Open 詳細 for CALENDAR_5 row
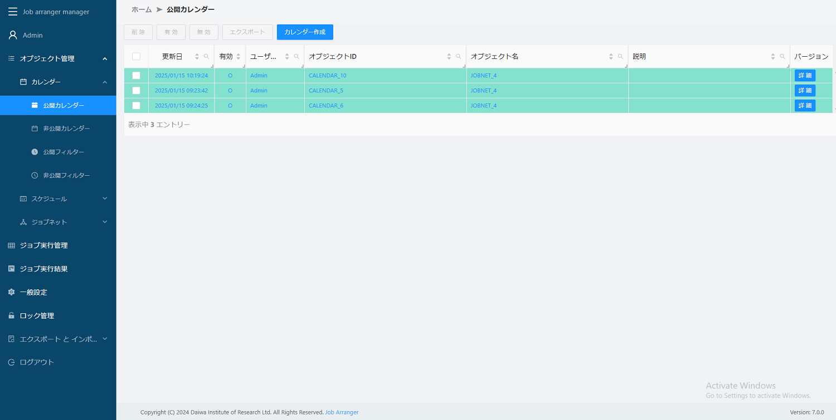Screen dimensions: 836x420 click(804, 91)
